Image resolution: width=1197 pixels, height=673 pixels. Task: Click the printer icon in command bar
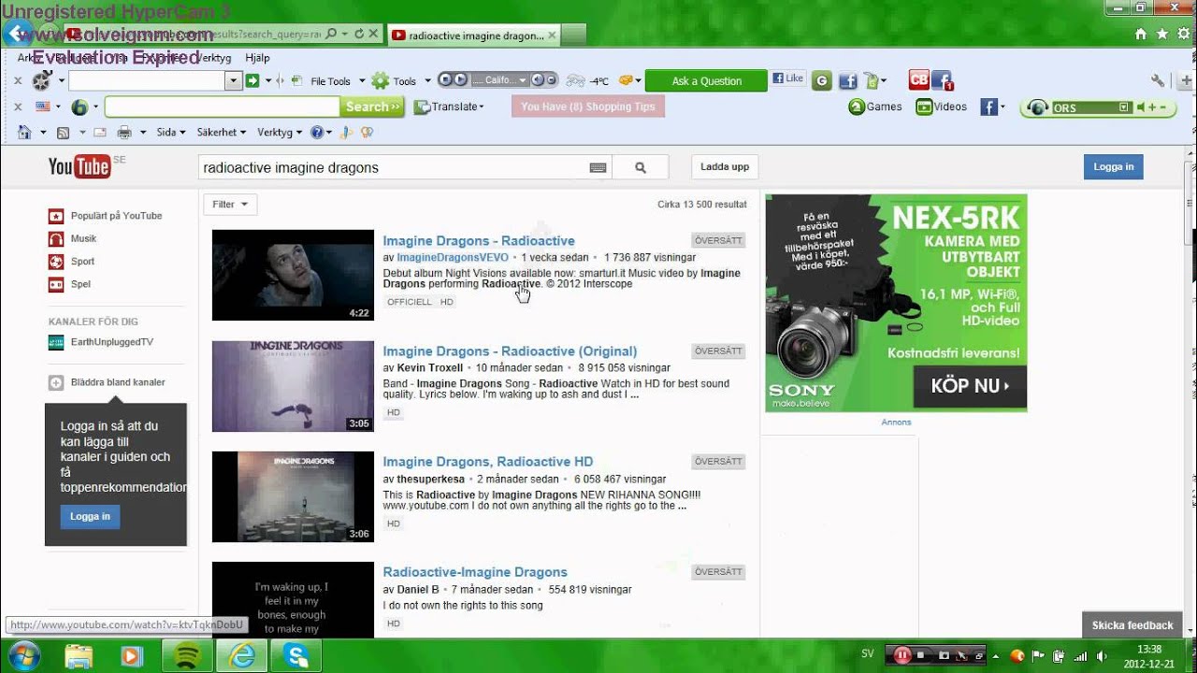coord(123,133)
